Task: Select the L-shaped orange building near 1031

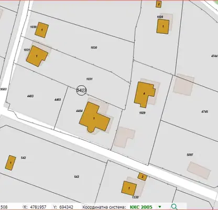Action: [x=37, y=56]
